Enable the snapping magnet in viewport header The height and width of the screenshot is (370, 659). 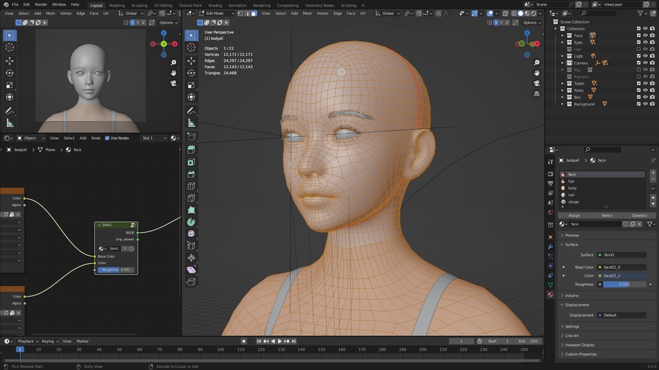[418, 13]
